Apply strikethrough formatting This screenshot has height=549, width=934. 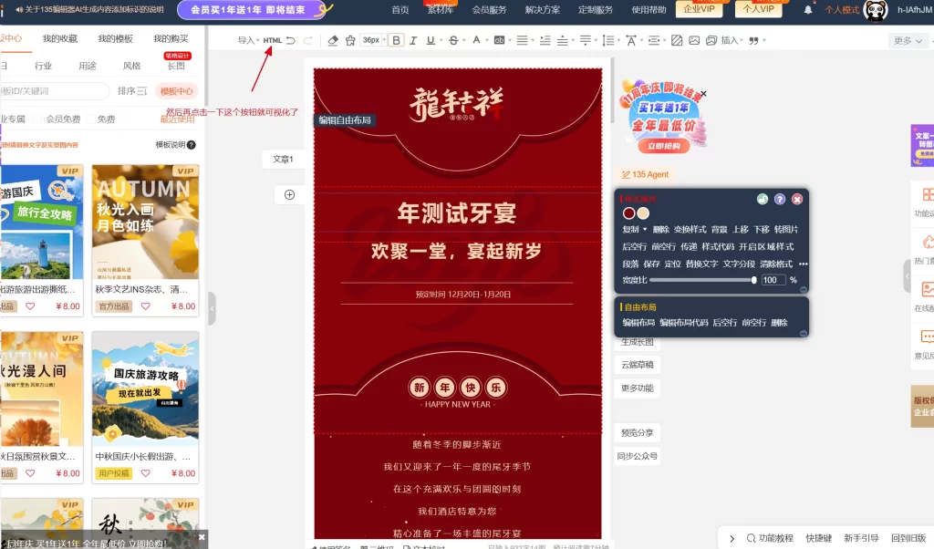click(x=453, y=40)
